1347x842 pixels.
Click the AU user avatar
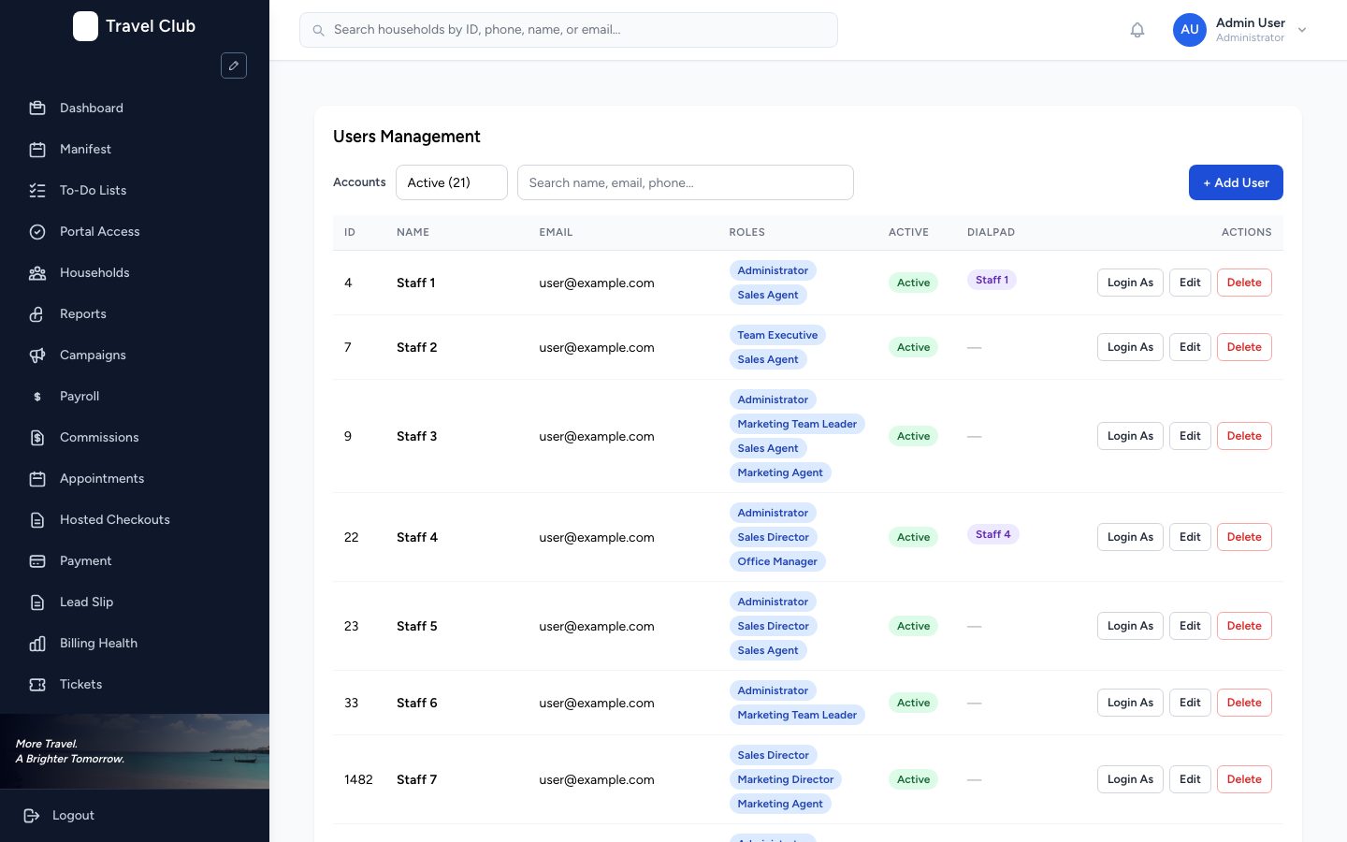1190,30
